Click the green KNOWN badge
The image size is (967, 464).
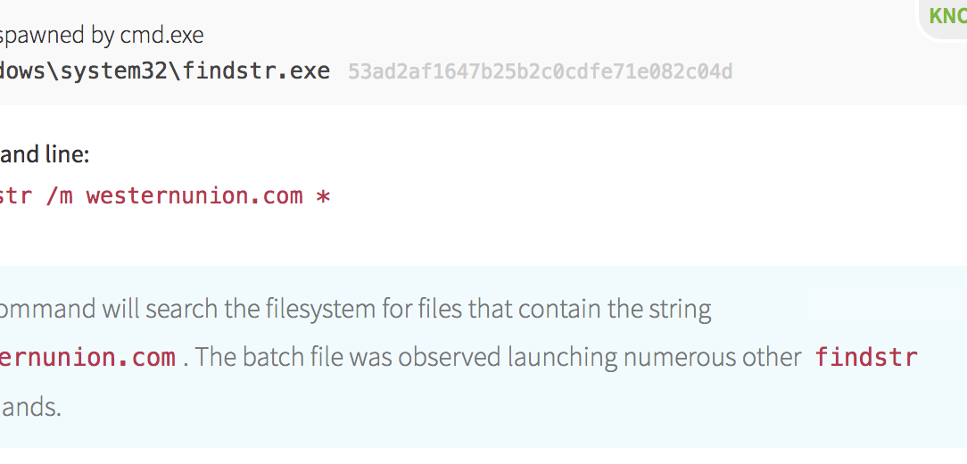947,16
